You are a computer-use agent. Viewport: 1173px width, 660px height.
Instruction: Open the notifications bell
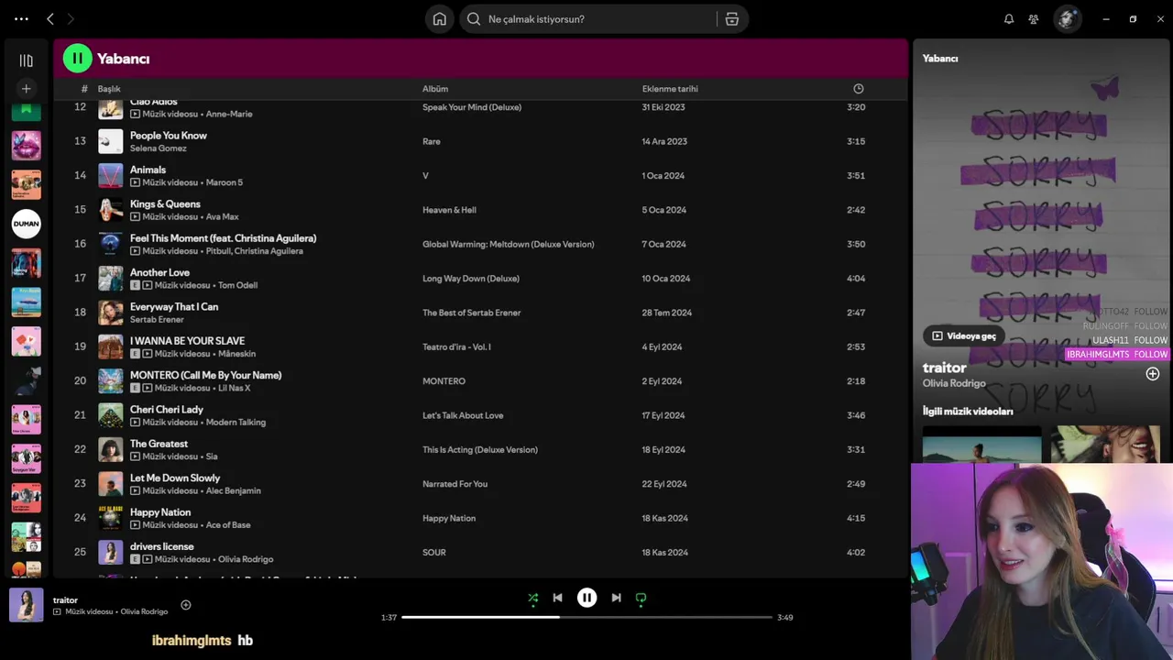1009,19
